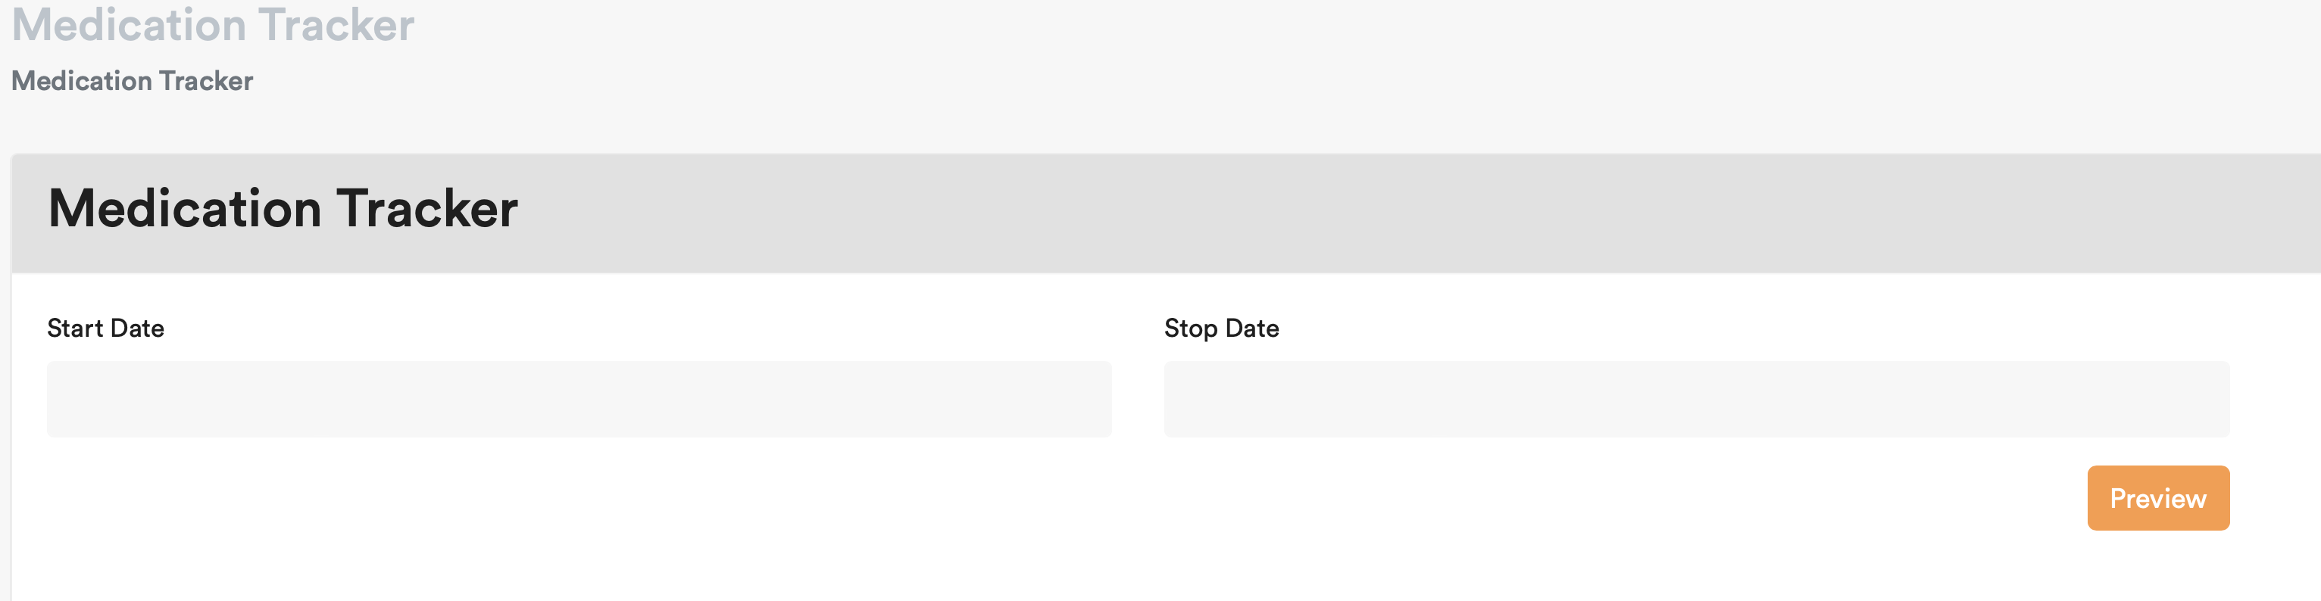Image resolution: width=2321 pixels, height=601 pixels.
Task: Click the Start Date label
Action: coord(105,329)
